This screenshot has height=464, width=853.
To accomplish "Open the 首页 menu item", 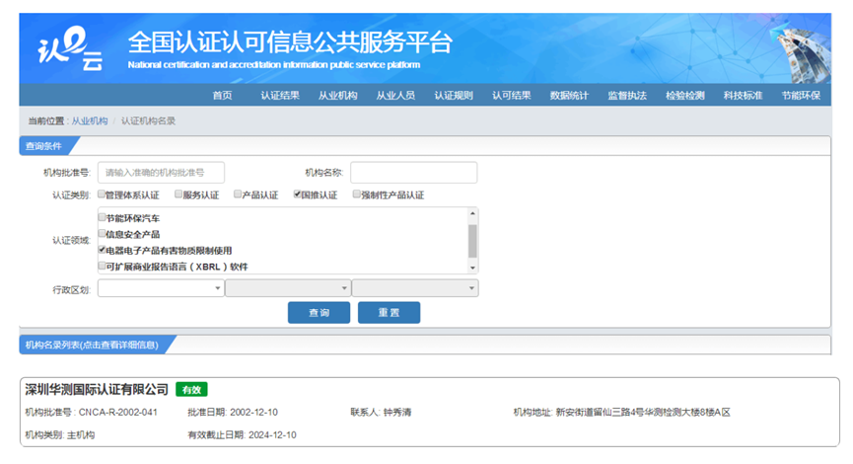I will point(222,96).
